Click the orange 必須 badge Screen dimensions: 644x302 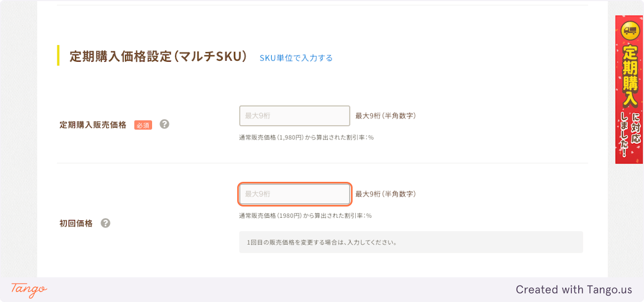(x=143, y=125)
